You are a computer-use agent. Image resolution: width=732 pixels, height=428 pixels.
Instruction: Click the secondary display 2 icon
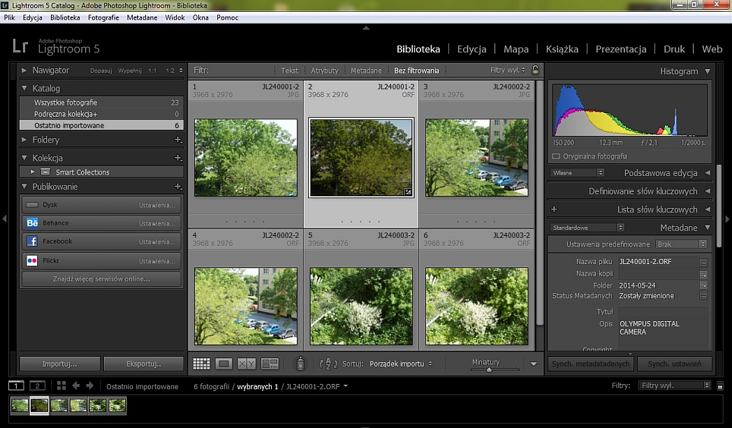(37, 386)
